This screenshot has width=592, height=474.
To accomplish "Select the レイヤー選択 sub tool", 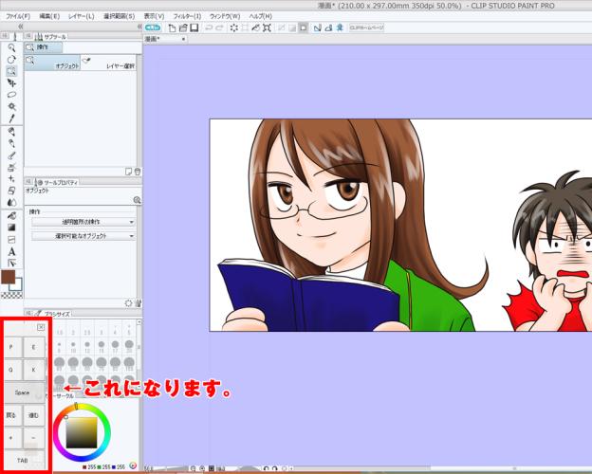I will pyautogui.click(x=108, y=63).
